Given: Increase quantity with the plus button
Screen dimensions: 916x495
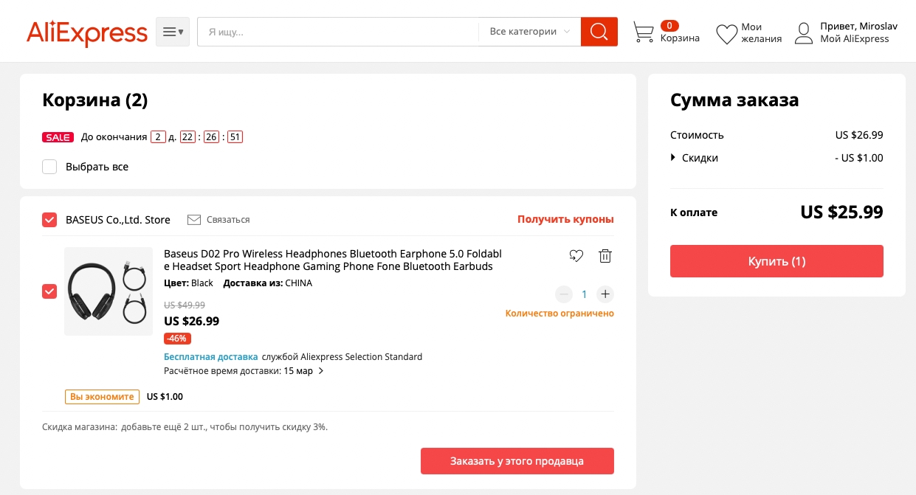Looking at the screenshot, I should click(605, 294).
